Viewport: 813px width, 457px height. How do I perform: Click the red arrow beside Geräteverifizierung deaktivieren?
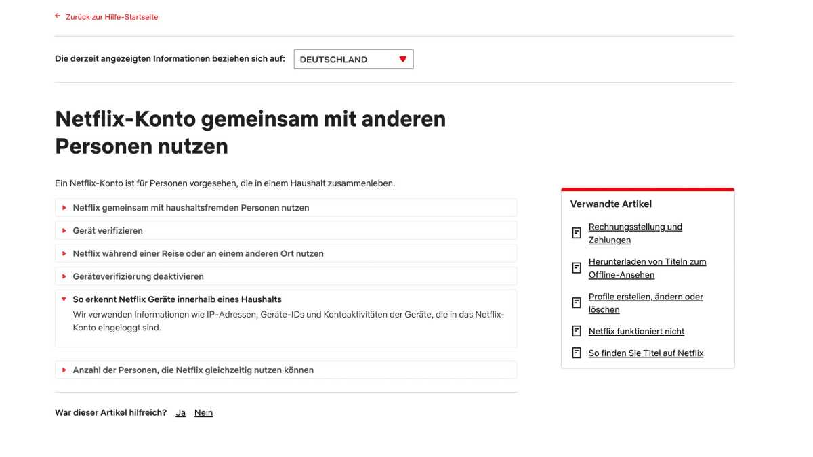tap(64, 276)
